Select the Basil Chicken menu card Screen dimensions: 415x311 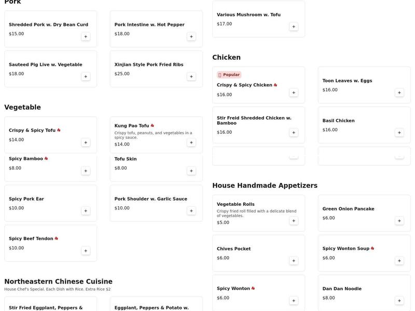tap(364, 124)
